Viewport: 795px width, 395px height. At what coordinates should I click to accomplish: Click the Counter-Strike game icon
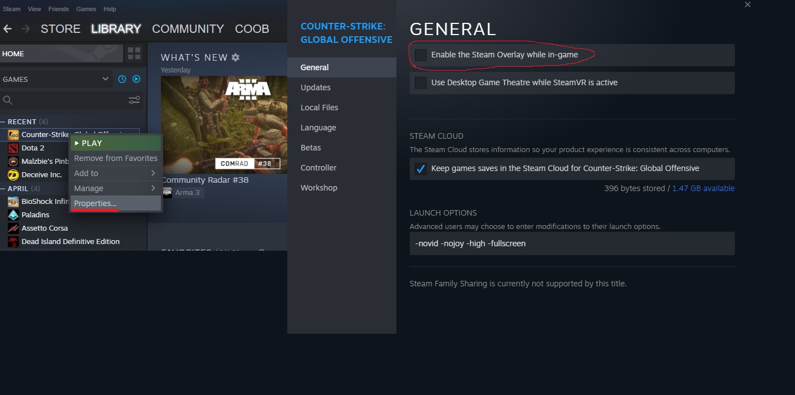tap(13, 135)
